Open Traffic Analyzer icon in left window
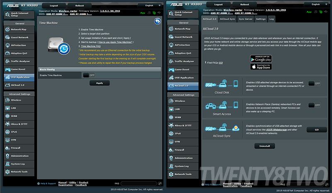The image size is (332, 193). 7,61
